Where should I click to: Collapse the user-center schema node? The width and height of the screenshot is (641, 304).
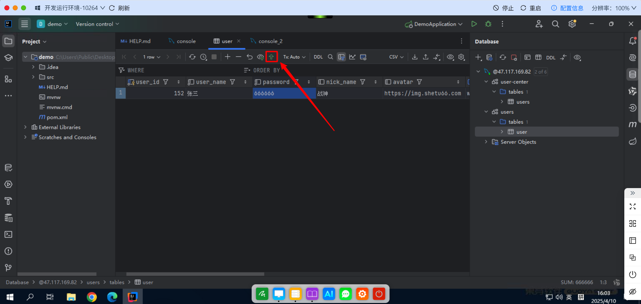tap(486, 82)
